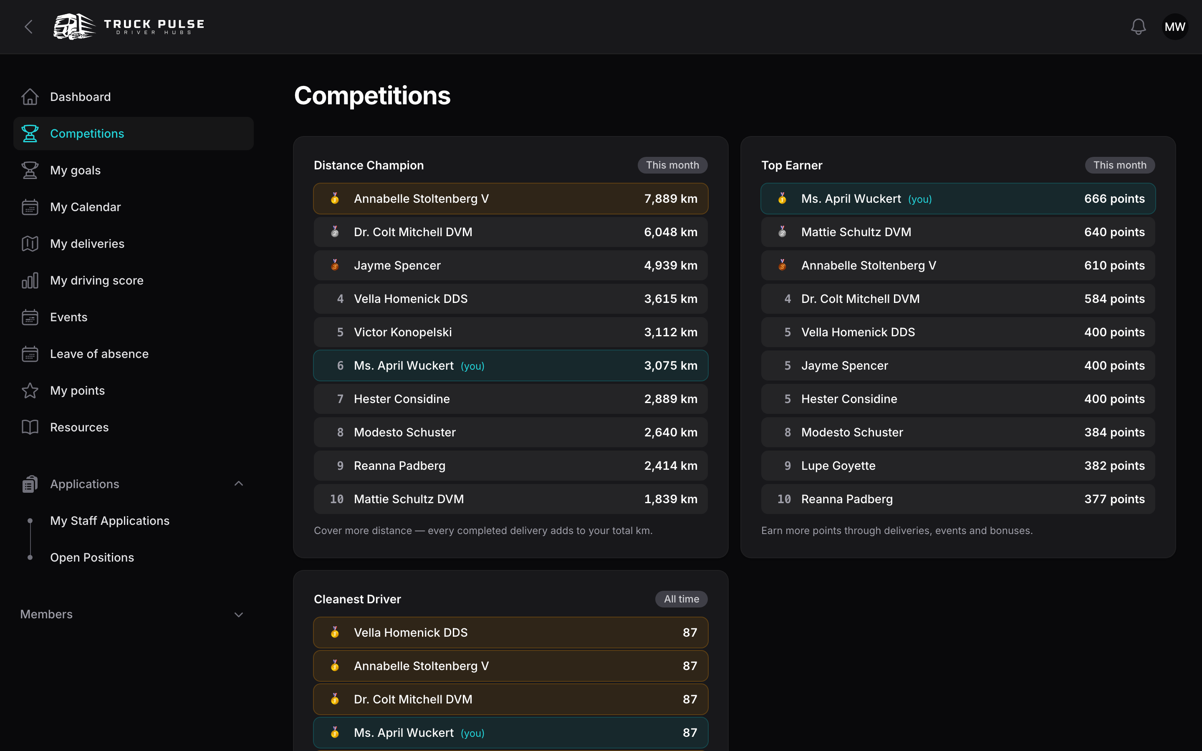This screenshot has width=1202, height=751.
Task: Select Modesto Schuster 2,640 km row
Action: click(x=510, y=432)
